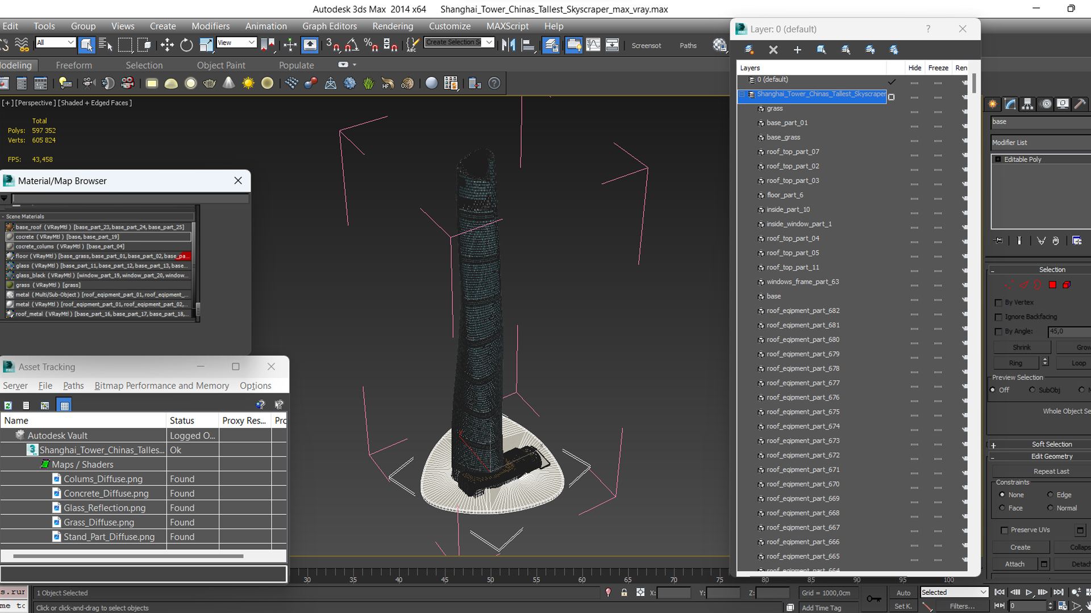This screenshot has height=613, width=1091.
Task: Click the Set Keys key icon
Action: point(873,599)
